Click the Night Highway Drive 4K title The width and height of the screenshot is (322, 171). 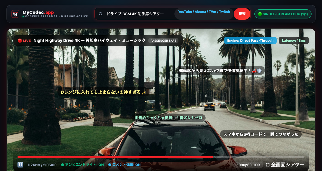click(x=90, y=41)
